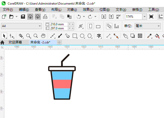Select portrait page orientation
The image size is (164, 118).
(91, 26)
